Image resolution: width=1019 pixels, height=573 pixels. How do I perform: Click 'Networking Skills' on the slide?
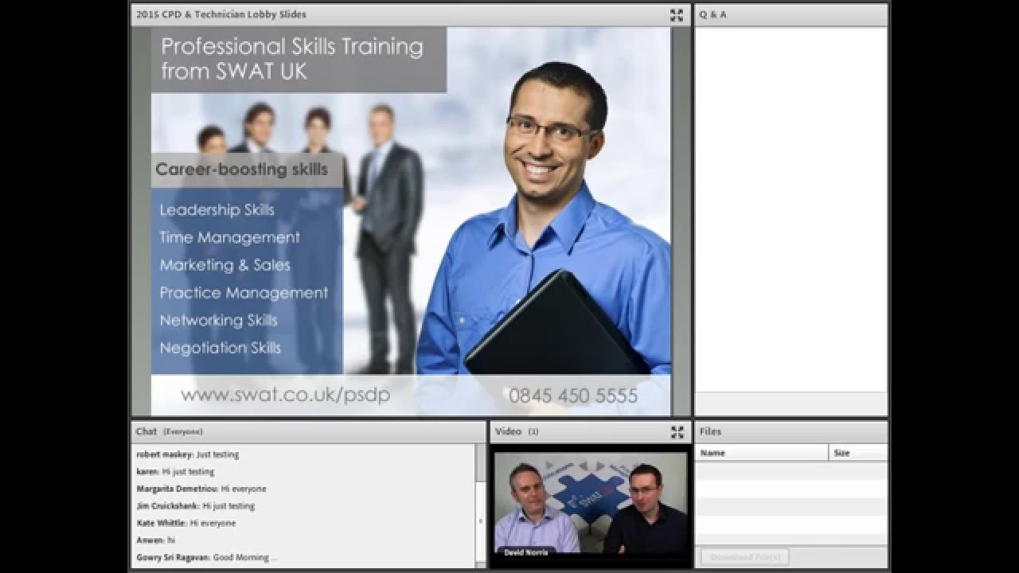click(218, 320)
